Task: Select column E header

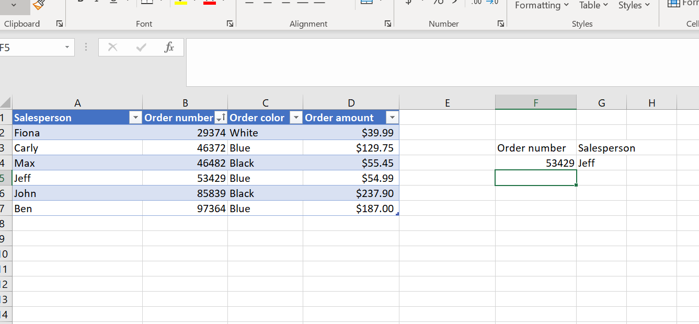Action: (447, 103)
